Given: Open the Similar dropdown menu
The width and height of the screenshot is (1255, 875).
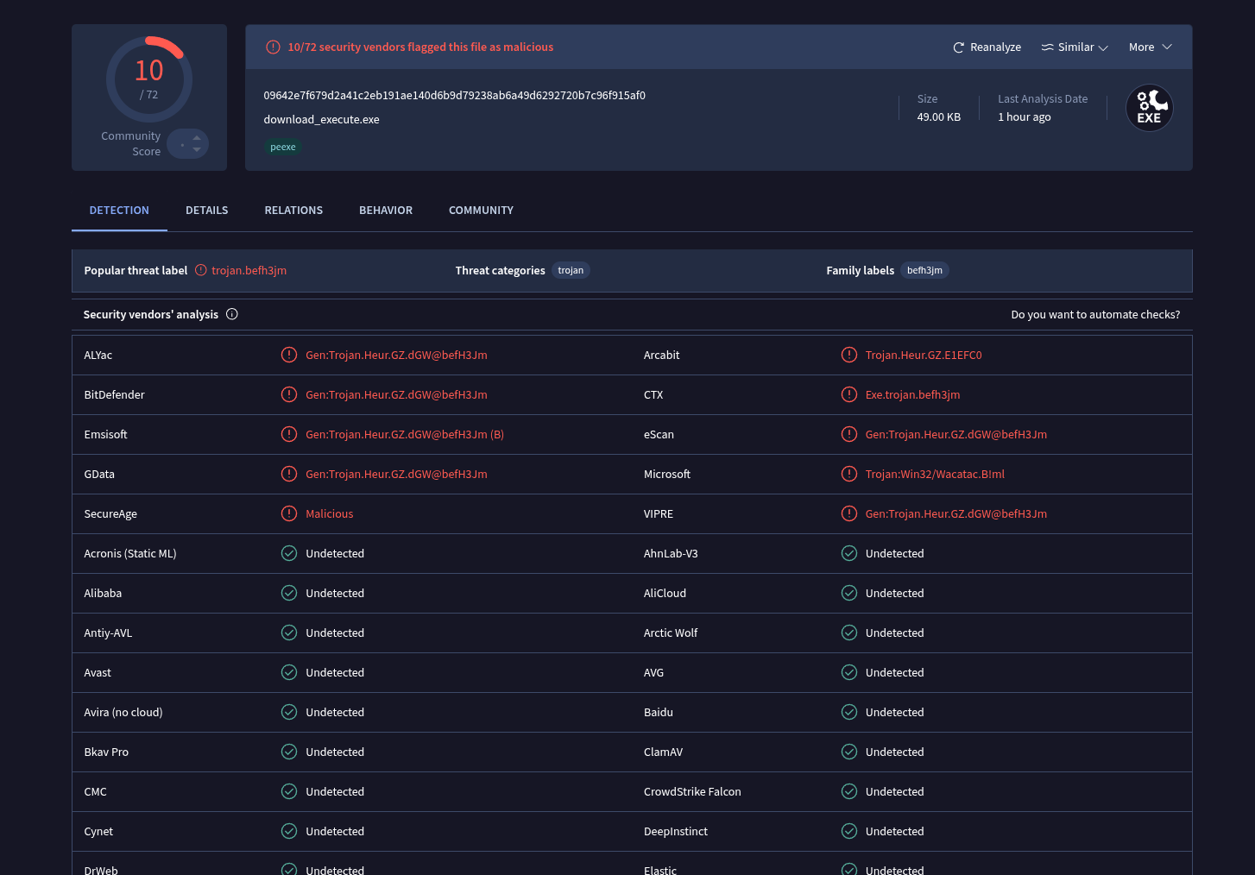Looking at the screenshot, I should (x=1075, y=47).
